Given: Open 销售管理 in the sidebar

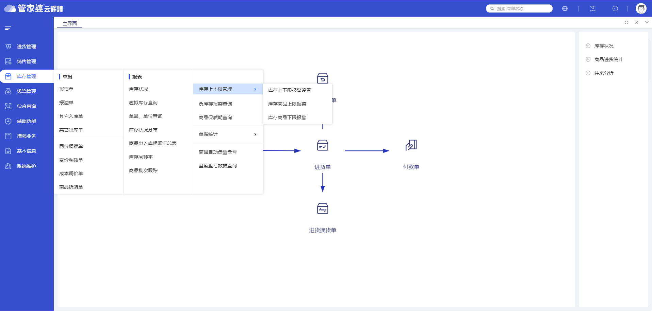Looking at the screenshot, I should tap(27, 61).
